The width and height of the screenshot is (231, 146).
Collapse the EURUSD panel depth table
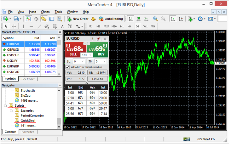(87, 83)
